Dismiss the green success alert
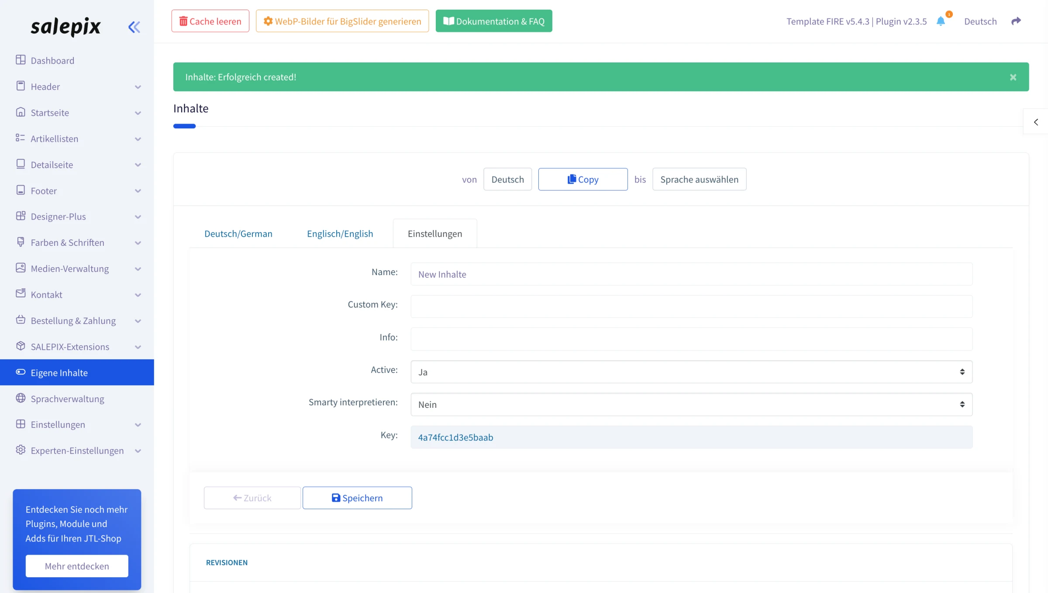 tap(1013, 77)
